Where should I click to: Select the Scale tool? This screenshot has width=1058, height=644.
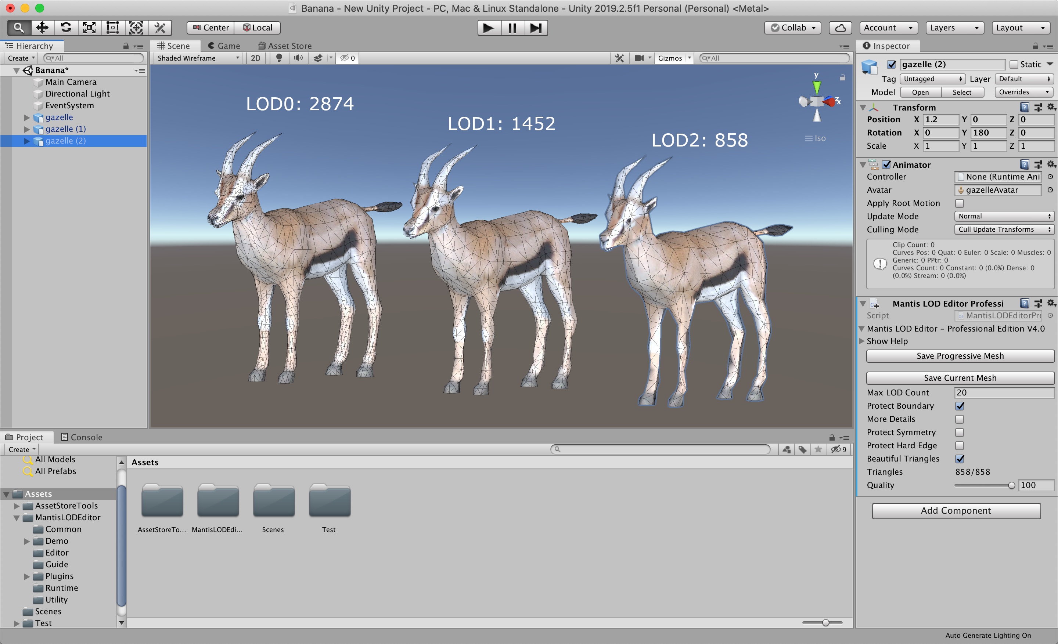click(89, 28)
